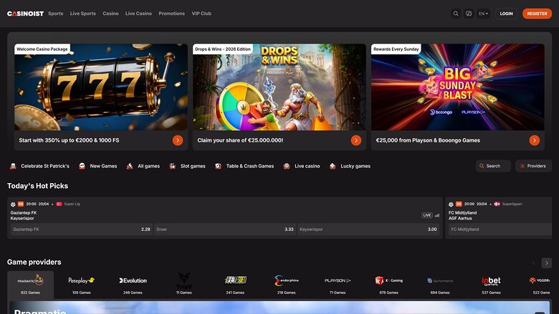Viewport: 559px width, 314px height.
Task: Open the Casino menu item
Action: click(110, 14)
